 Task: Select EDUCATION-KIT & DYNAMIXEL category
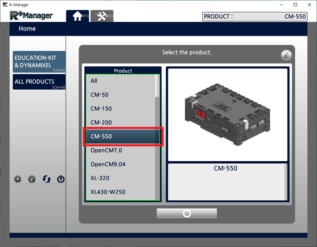click(39, 62)
